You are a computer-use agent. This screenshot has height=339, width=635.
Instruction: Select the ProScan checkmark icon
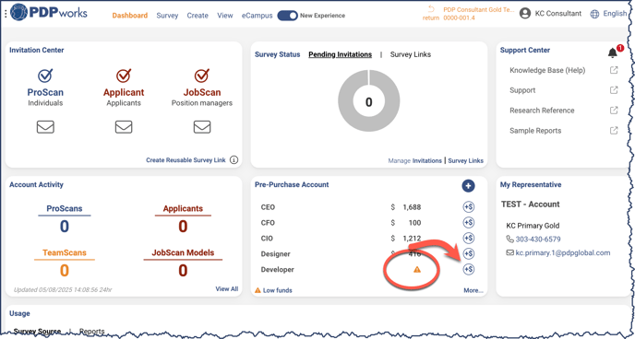click(45, 76)
